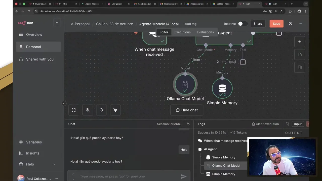Select first Simple Memory log entry
The image size is (322, 181).
coord(224,157)
